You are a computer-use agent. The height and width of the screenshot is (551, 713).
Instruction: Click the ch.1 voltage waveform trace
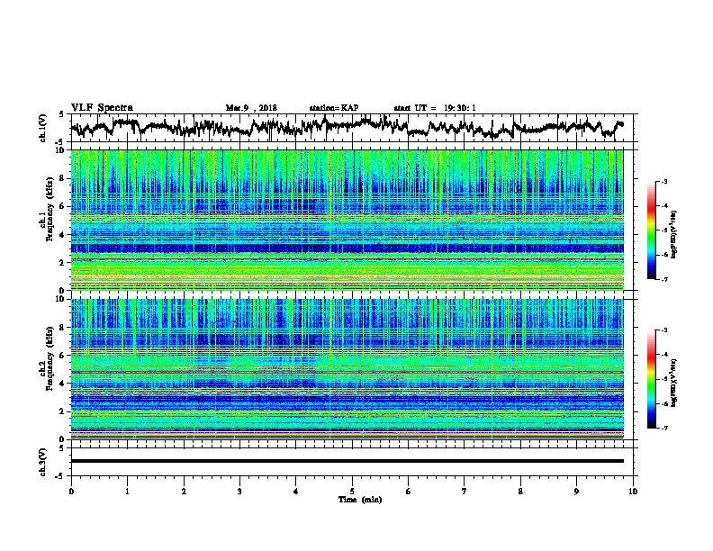coord(347,127)
